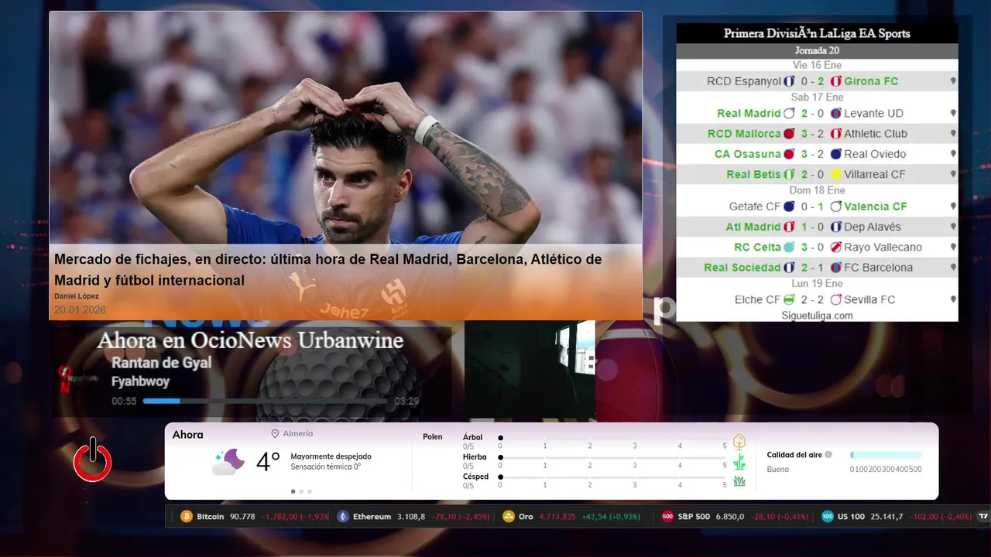Click the S&P 500 value 6.850,0
991x557 pixels.
pyautogui.click(x=730, y=517)
